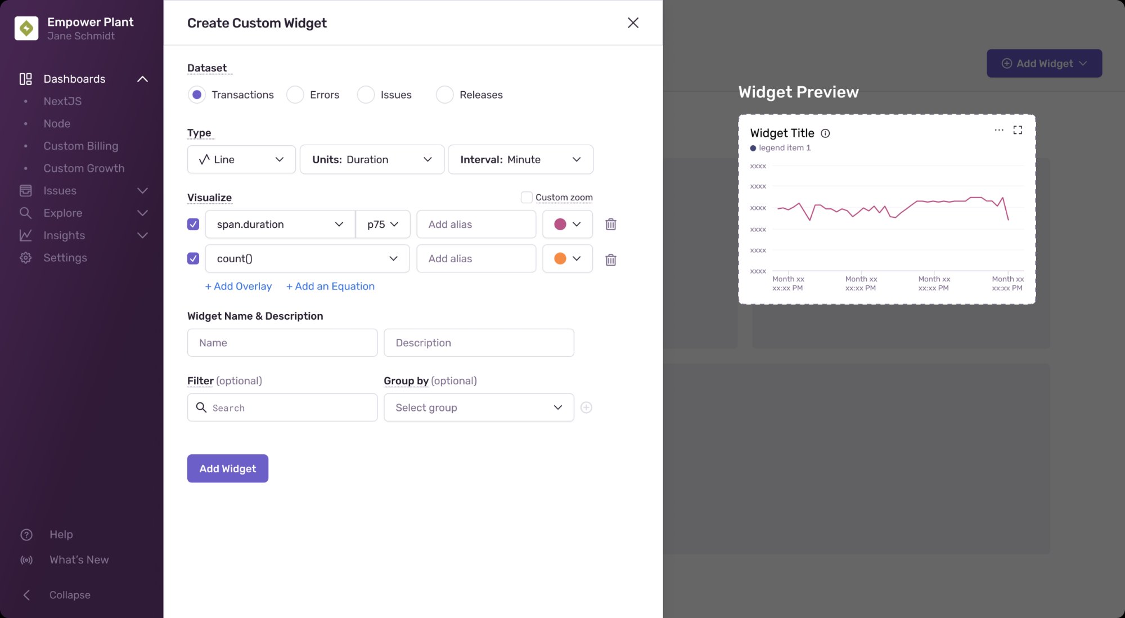Change the p75 percentile dropdown

point(382,225)
